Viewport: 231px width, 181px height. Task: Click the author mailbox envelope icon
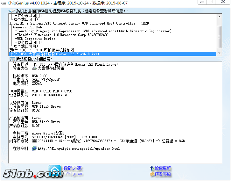(x=152, y=174)
